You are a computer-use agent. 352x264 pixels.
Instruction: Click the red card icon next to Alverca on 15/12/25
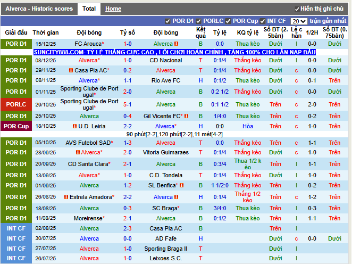click(x=176, y=44)
